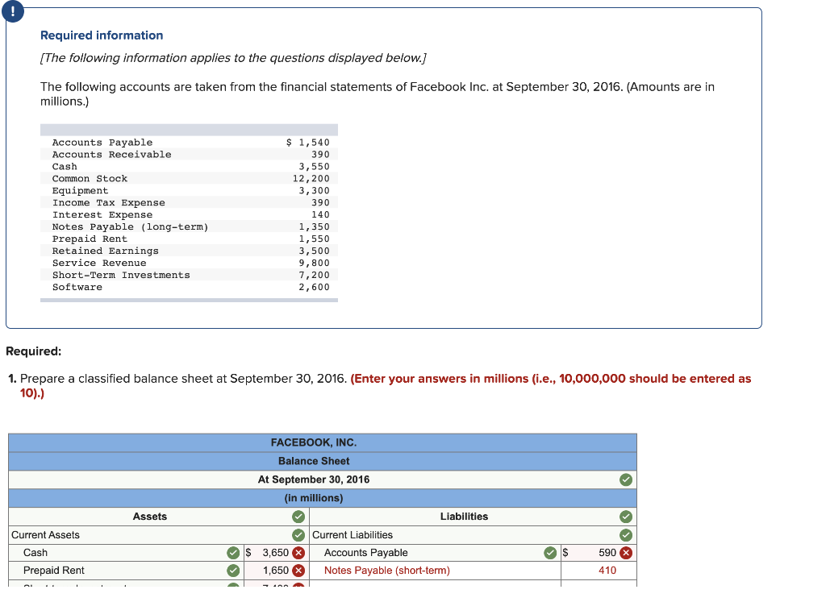Click the $ 1,540 Accounts Payable value
The width and height of the screenshot is (826, 602).
point(307,143)
